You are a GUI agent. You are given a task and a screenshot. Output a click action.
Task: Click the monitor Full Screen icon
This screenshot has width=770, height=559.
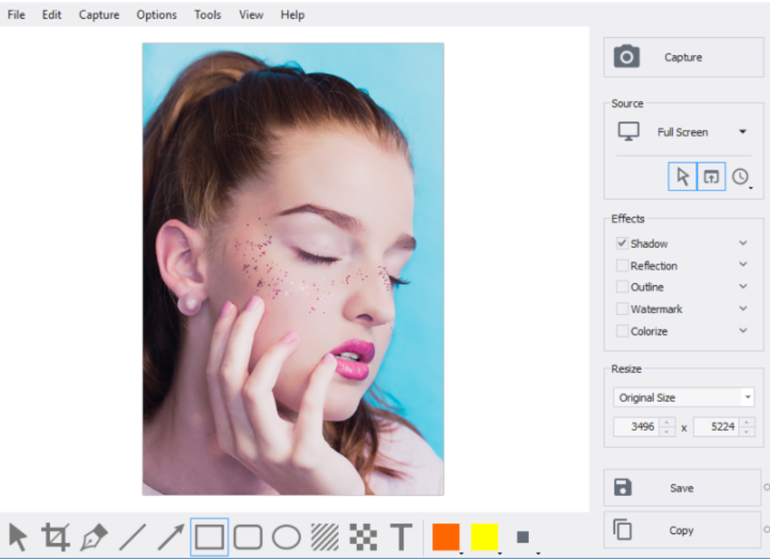point(628,131)
